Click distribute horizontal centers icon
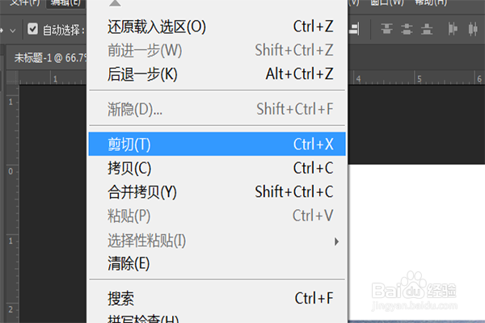Image resolution: width=485 pixels, height=323 pixels. pyautogui.click(x=473, y=29)
